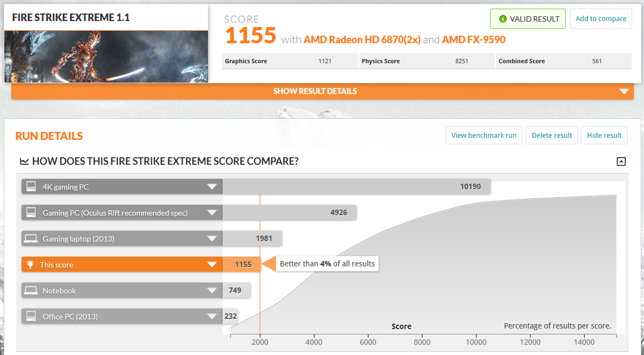Collapse the score comparison section
This screenshot has height=355, width=644.
[x=621, y=162]
